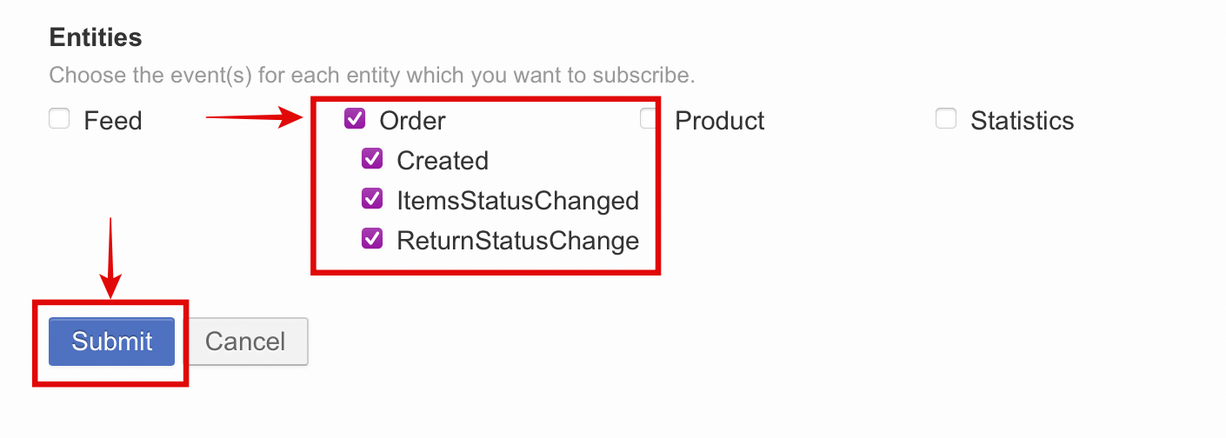This screenshot has height=438, width=1226.
Task: Enable the Feed entity checkbox
Action: (59, 119)
